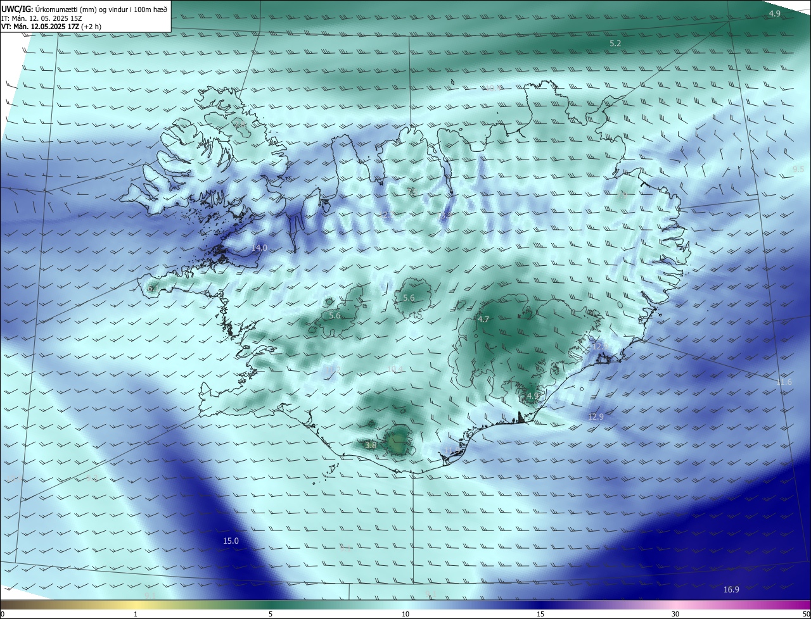Click the '15' tick on the color scale
This screenshot has width=811, height=619.
click(540, 614)
